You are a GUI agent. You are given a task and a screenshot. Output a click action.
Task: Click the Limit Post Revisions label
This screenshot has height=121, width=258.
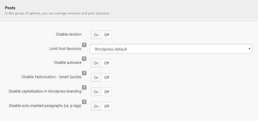(x=65, y=49)
